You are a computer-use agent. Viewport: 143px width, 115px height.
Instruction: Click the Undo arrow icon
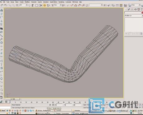tap(2, 5)
